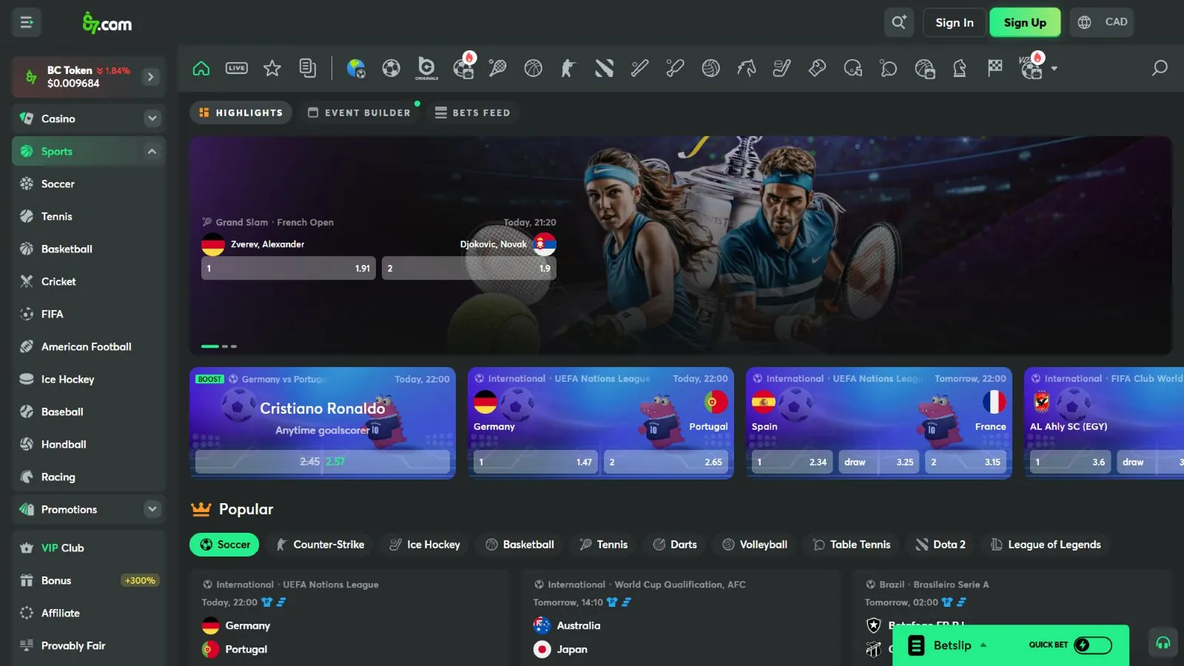The width and height of the screenshot is (1184, 666).
Task: Switch to the Bets Feed tab
Action: (x=472, y=112)
